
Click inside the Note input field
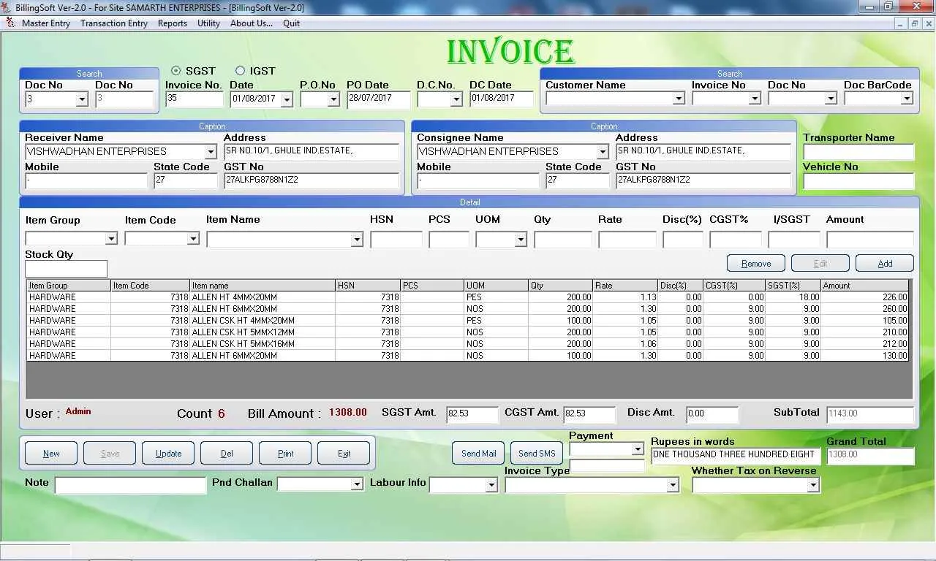pyautogui.click(x=130, y=484)
